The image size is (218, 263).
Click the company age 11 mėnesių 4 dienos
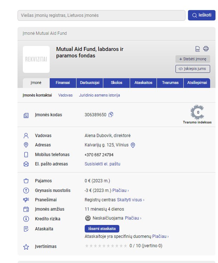[104, 209]
